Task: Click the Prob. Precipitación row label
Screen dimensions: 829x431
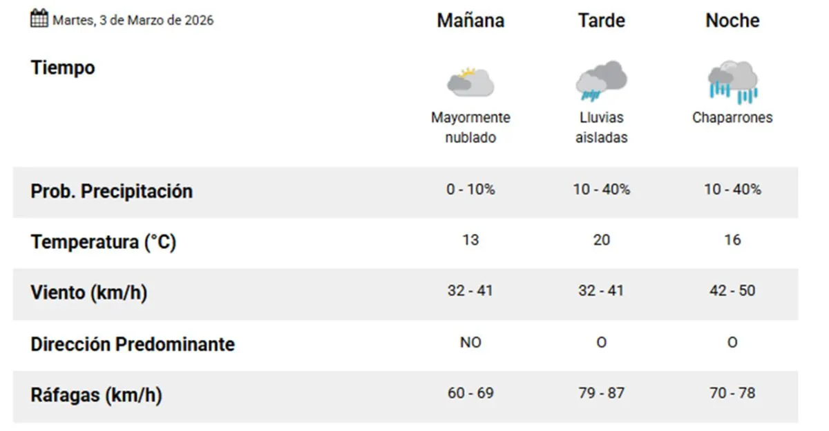Action: (111, 191)
